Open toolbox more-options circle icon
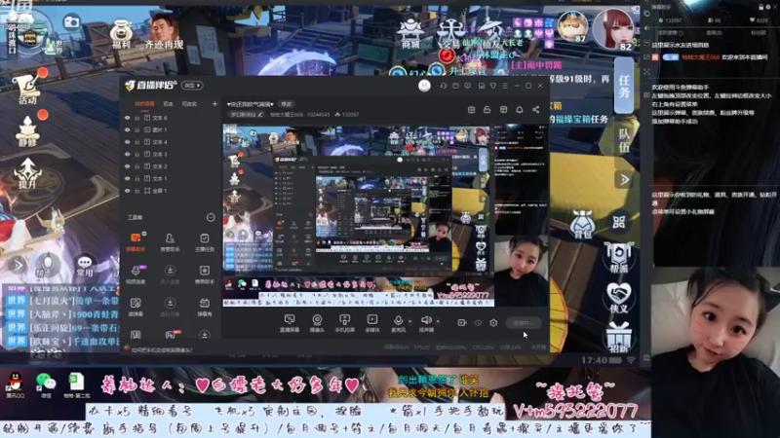Screen dimensions: 780x438 (211, 217)
